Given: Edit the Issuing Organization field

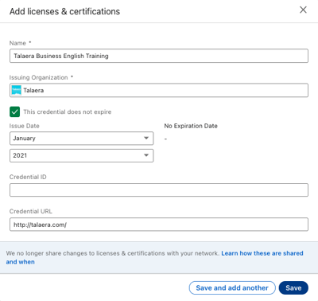Looking at the screenshot, I should click(x=159, y=90).
